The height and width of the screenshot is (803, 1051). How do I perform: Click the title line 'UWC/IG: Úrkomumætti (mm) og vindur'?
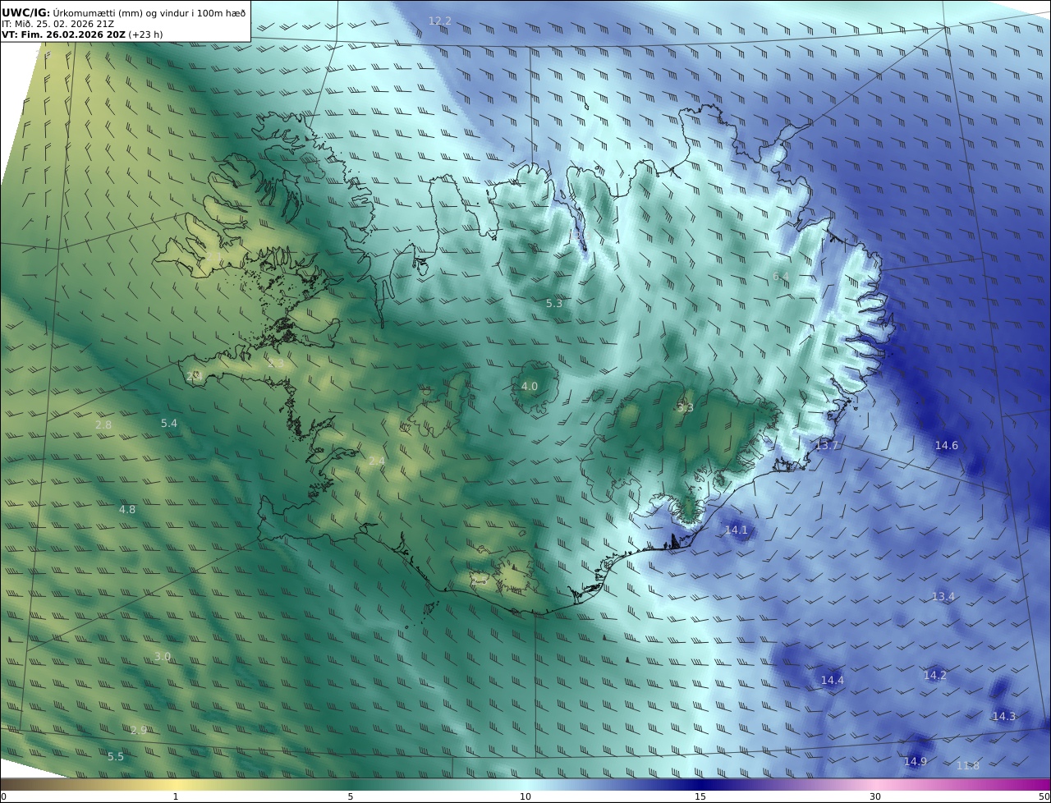124,12
